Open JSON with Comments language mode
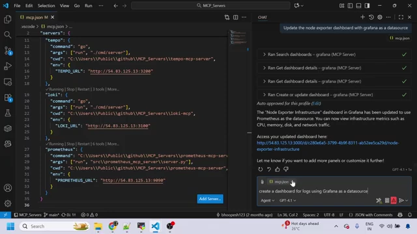 [x=371, y=215]
